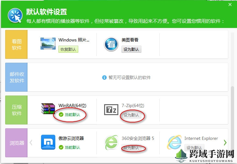Click the info icon beside 暂无可设置默认的软件
Image resolution: width=237 pixels, height=164 pixels.
click(104, 77)
